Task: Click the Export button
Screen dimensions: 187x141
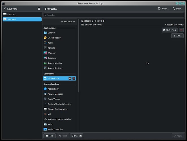Action: click(178, 9)
